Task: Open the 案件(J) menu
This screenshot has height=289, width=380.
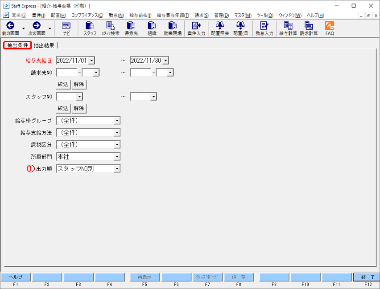Action: point(38,15)
